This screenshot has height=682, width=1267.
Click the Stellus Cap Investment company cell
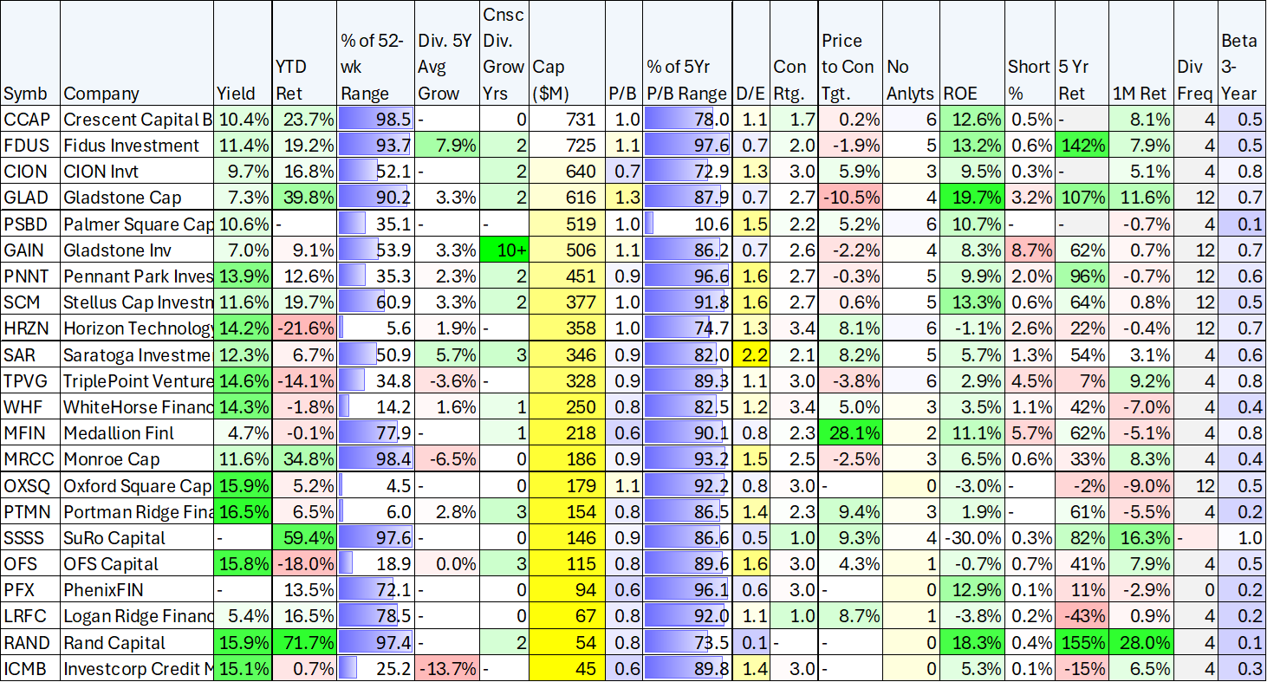tap(137, 302)
